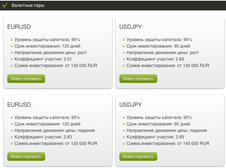
Task: Invest in USDJPY falling price product
Action: coord(138,156)
